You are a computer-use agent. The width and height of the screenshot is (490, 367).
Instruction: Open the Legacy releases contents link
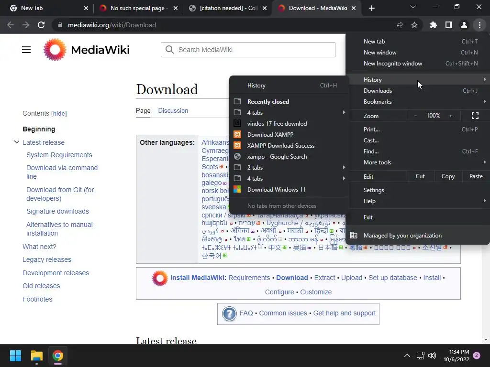coord(47,259)
